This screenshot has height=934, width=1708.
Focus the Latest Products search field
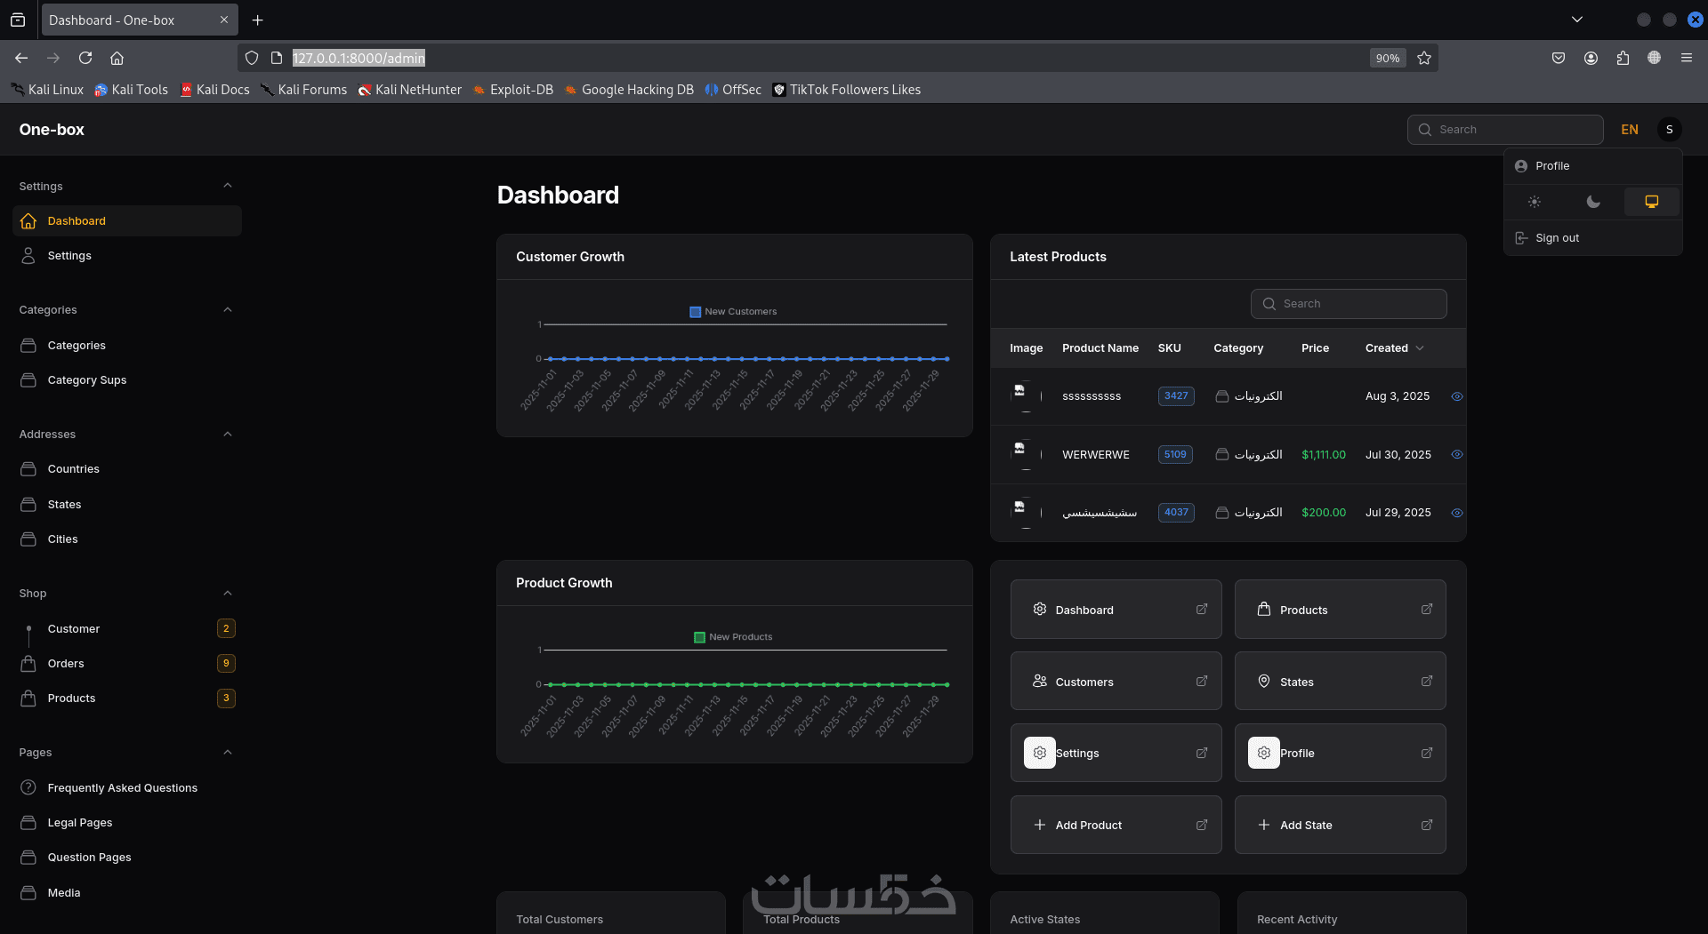(x=1349, y=304)
